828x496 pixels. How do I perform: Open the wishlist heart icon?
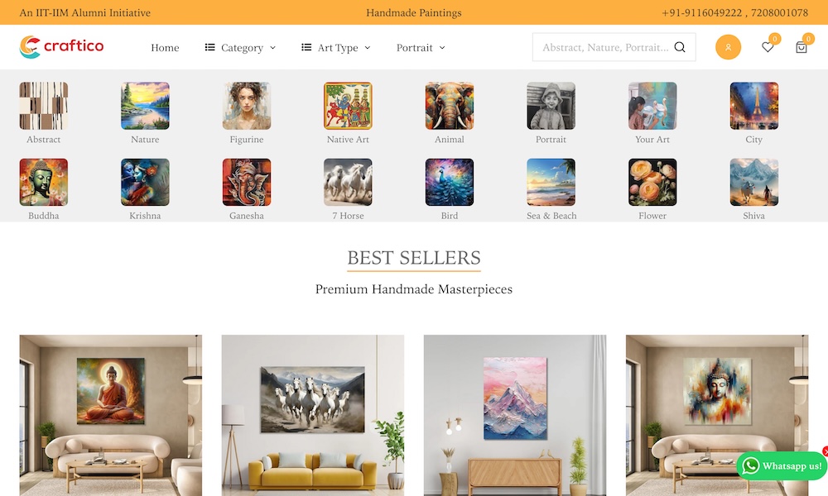point(768,47)
